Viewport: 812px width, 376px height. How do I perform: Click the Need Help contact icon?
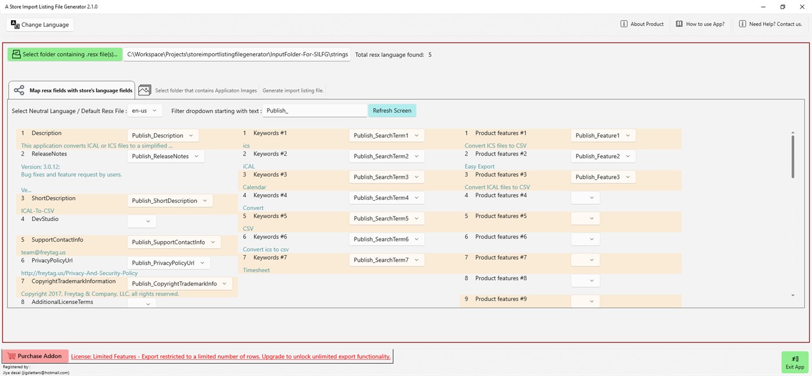742,24
